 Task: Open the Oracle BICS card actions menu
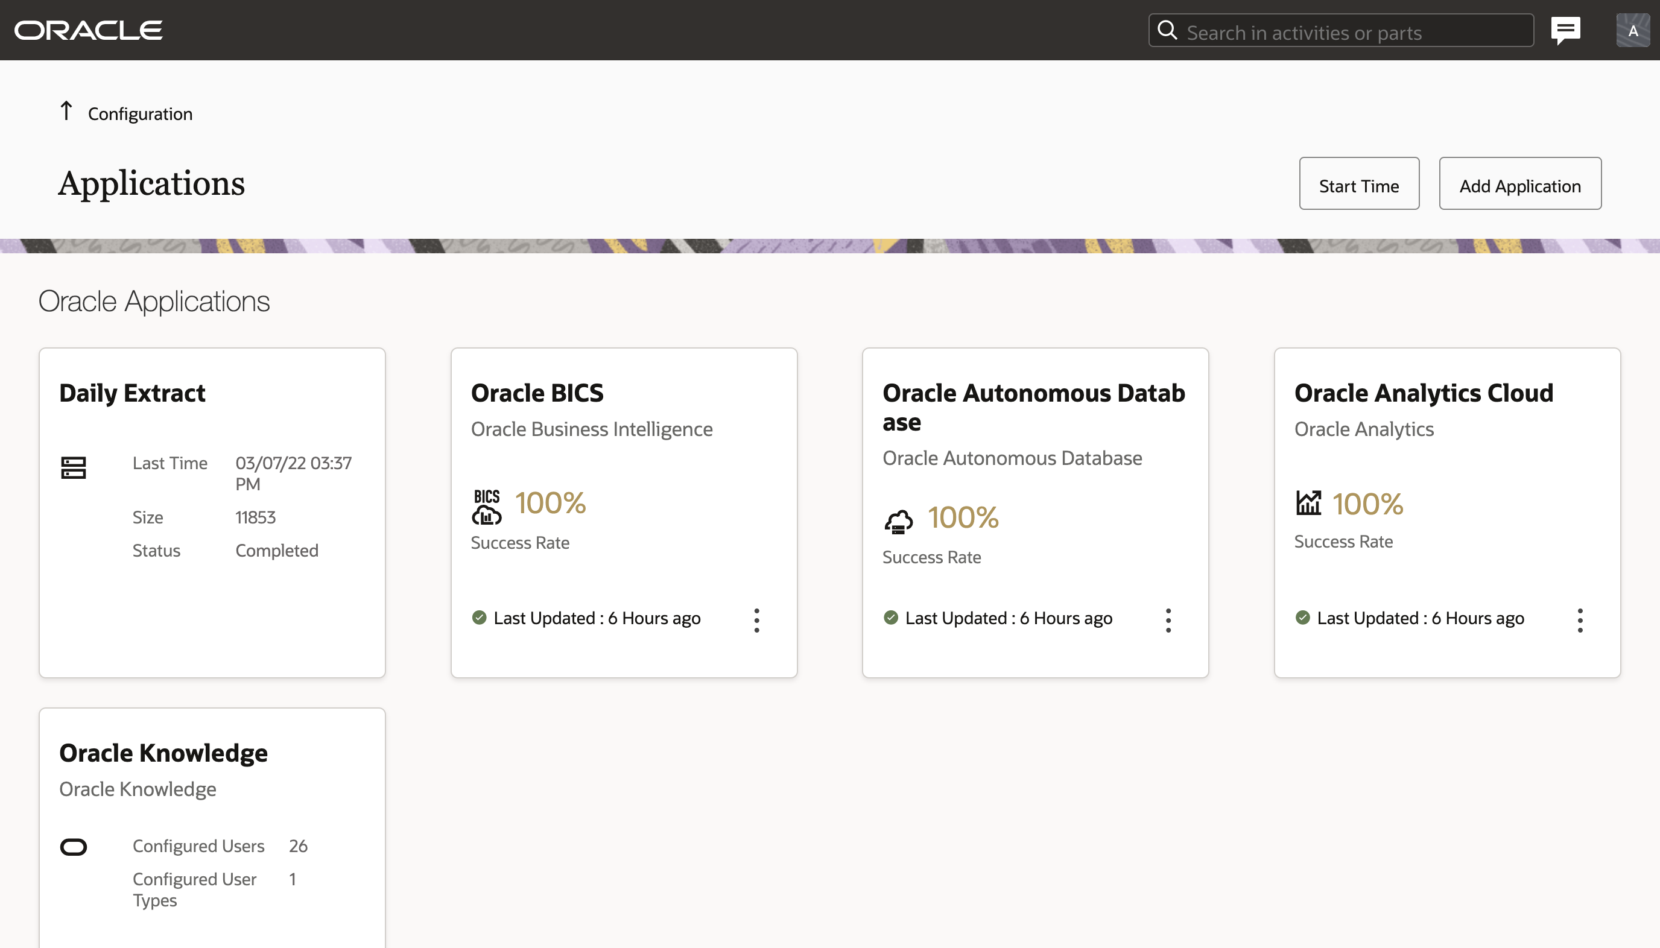(x=756, y=620)
